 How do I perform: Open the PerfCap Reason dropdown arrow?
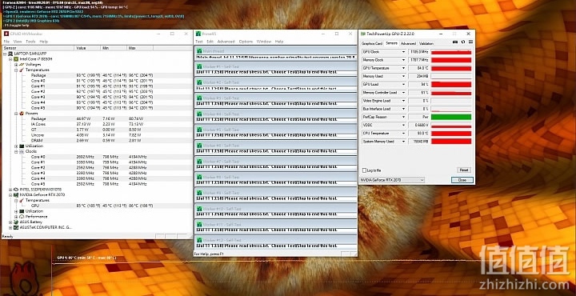[x=403, y=117]
